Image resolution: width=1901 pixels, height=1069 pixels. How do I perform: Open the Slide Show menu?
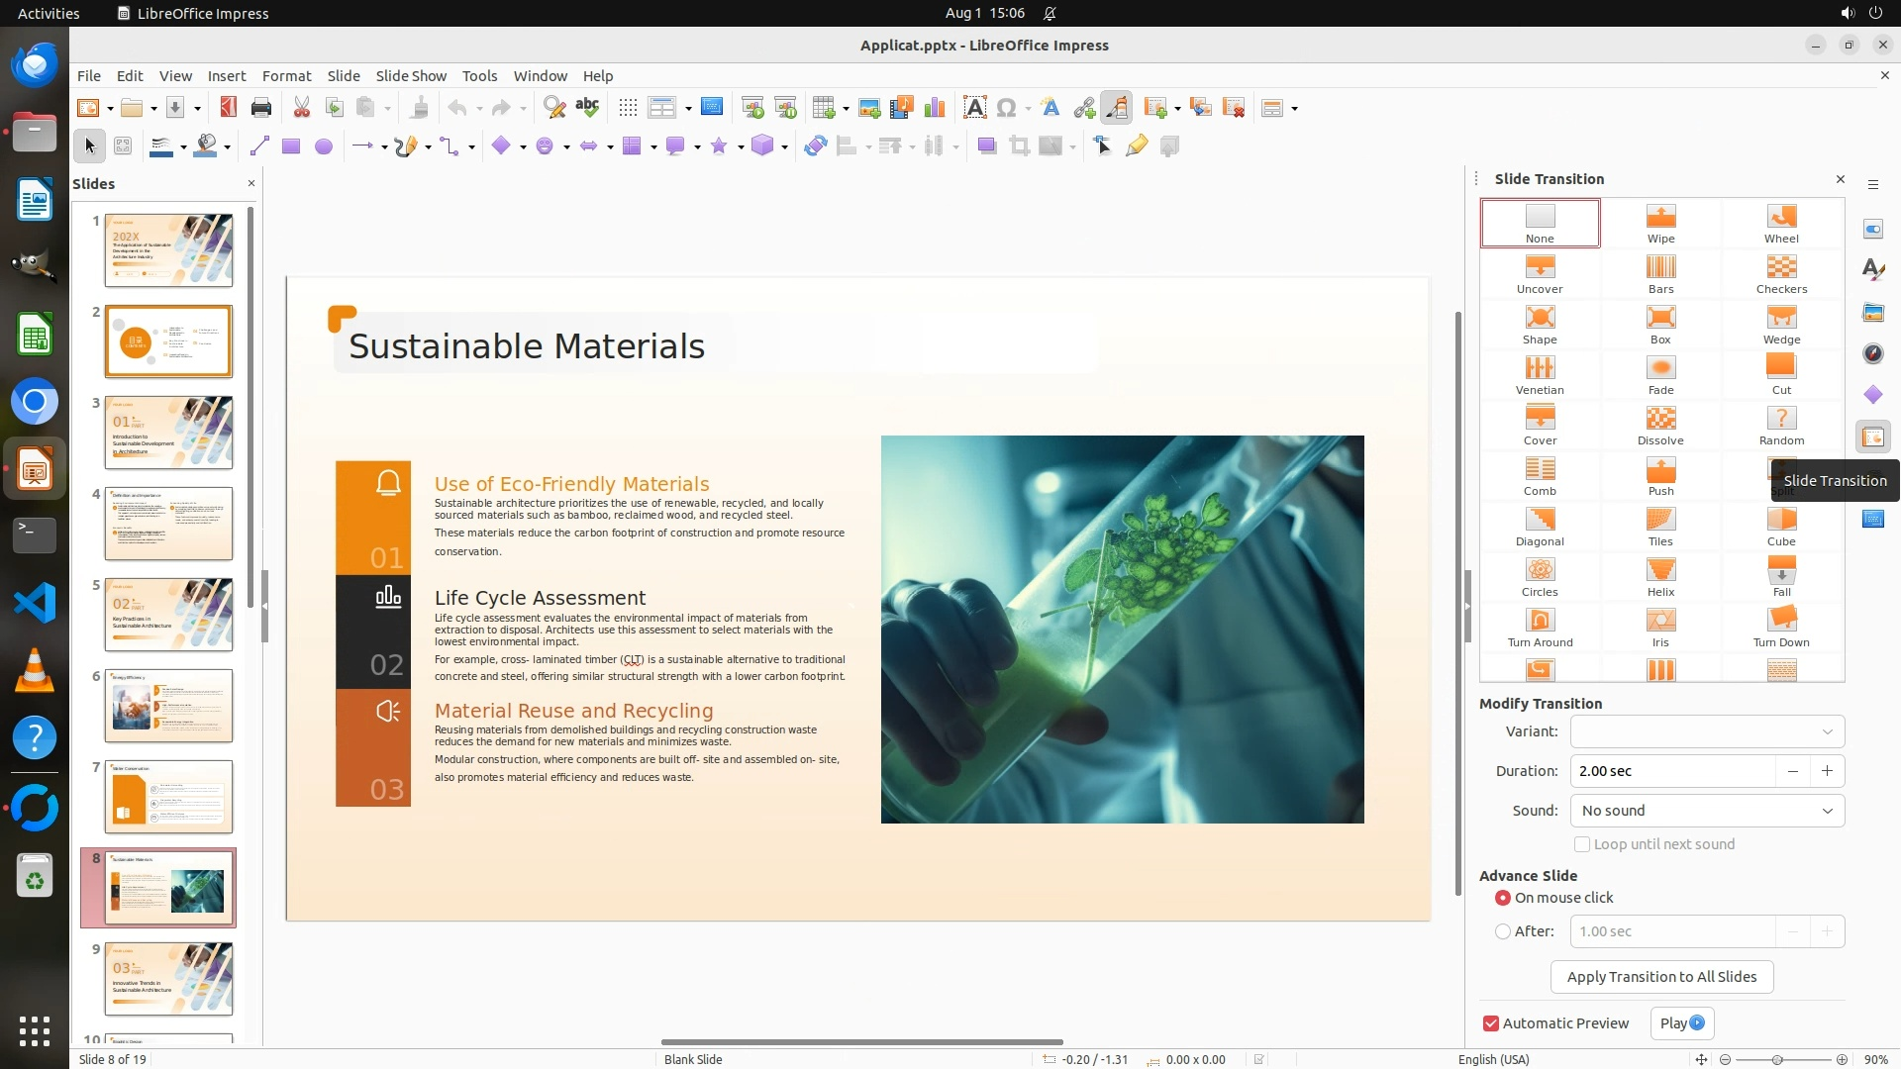pyautogui.click(x=410, y=75)
